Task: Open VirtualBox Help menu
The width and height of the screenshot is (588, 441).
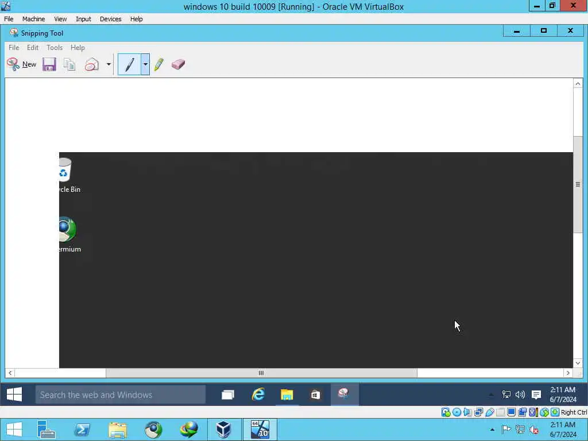Action: [x=136, y=19]
